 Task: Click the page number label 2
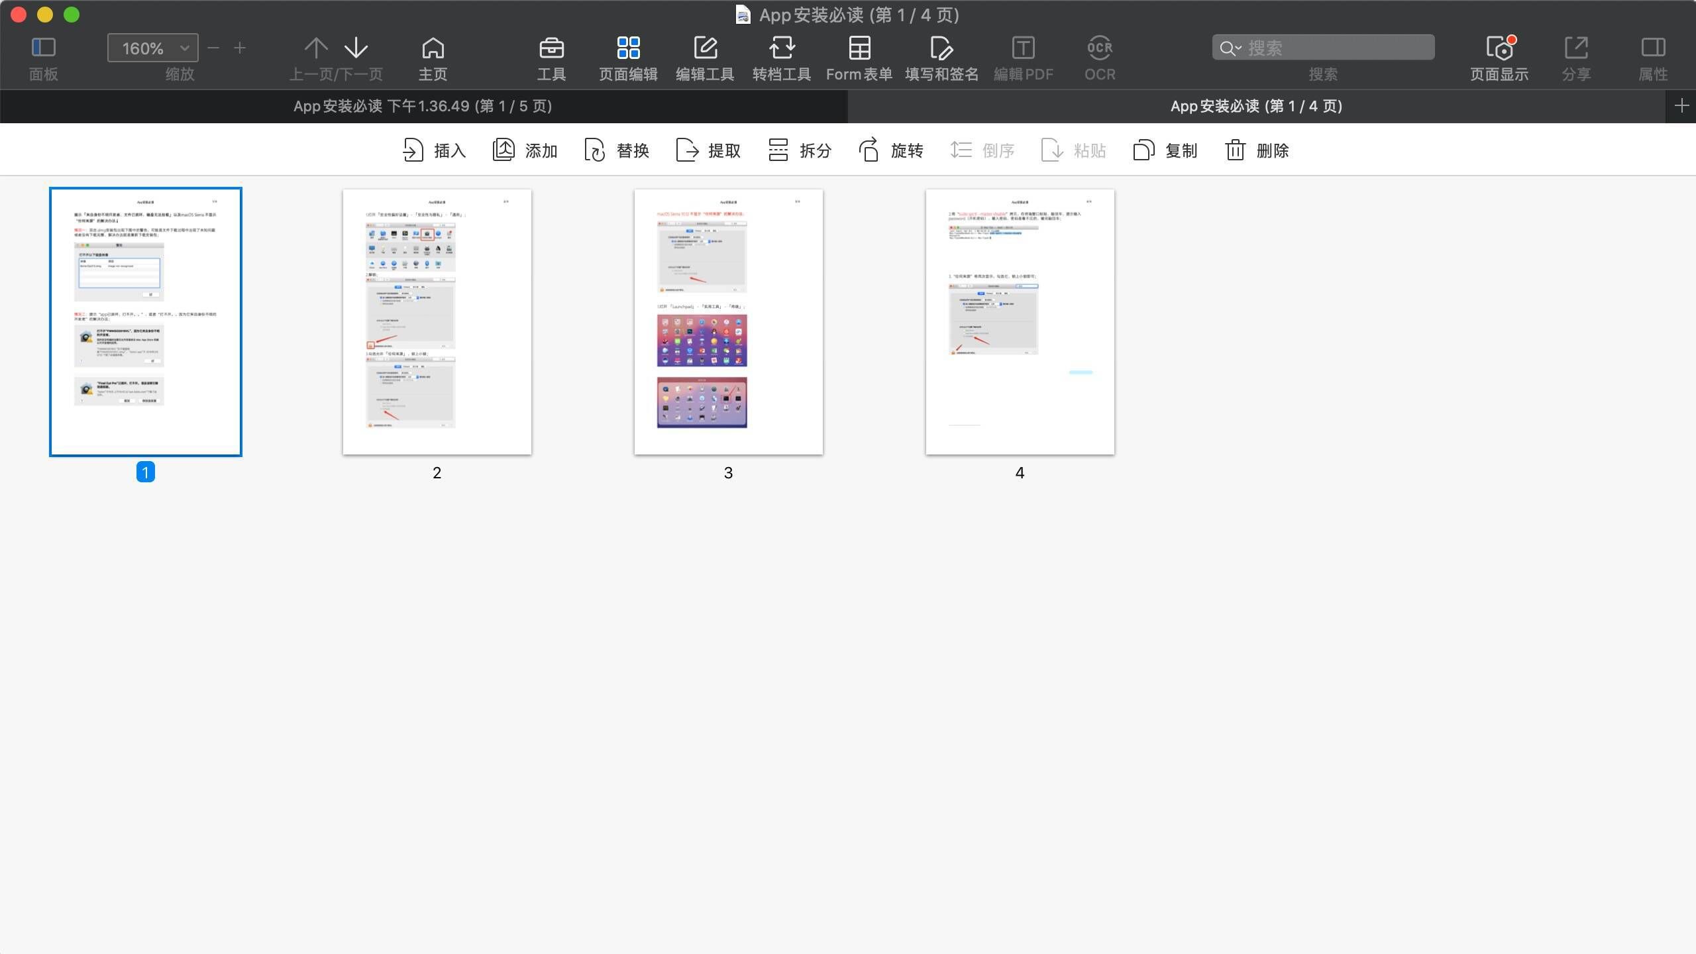tap(437, 472)
